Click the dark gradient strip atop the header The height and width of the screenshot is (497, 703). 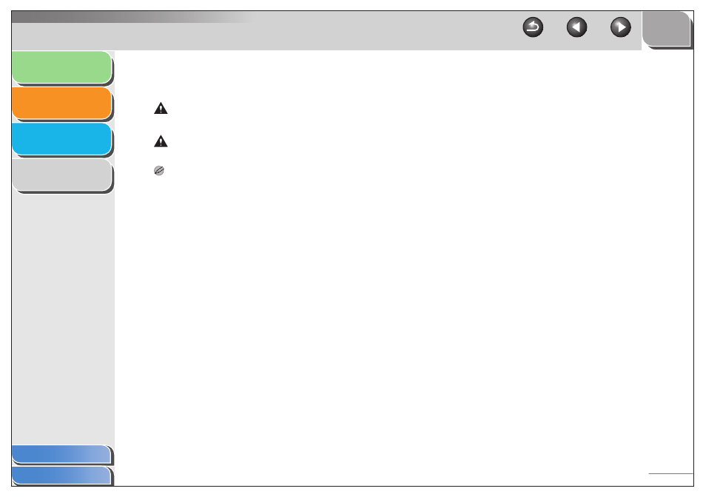point(135,17)
